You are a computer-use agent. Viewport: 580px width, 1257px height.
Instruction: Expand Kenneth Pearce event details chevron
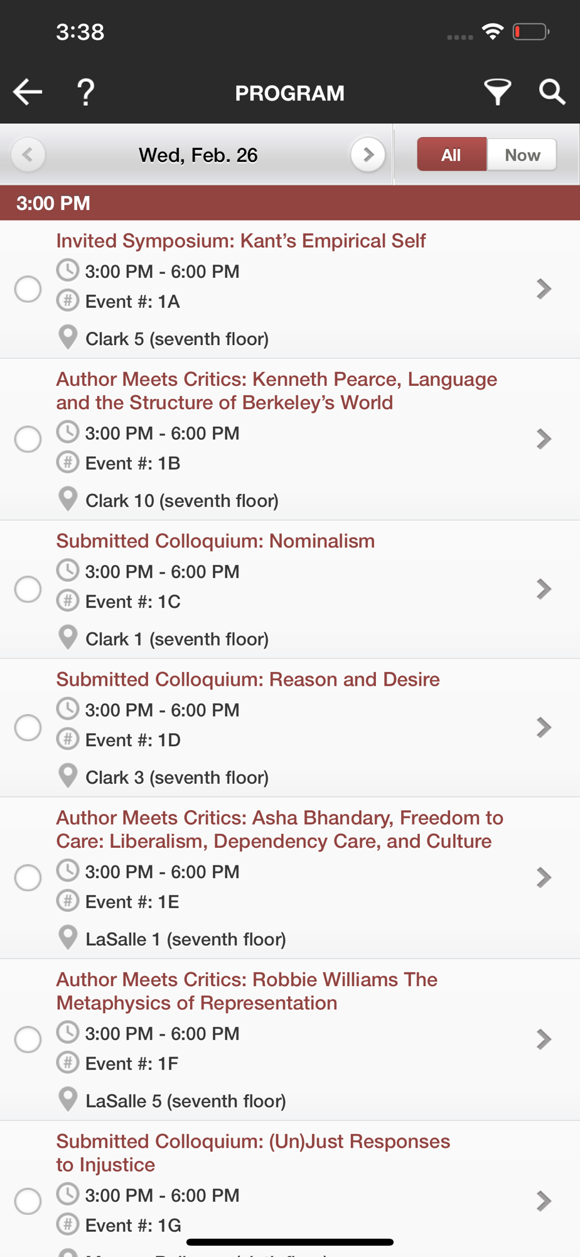(x=544, y=439)
